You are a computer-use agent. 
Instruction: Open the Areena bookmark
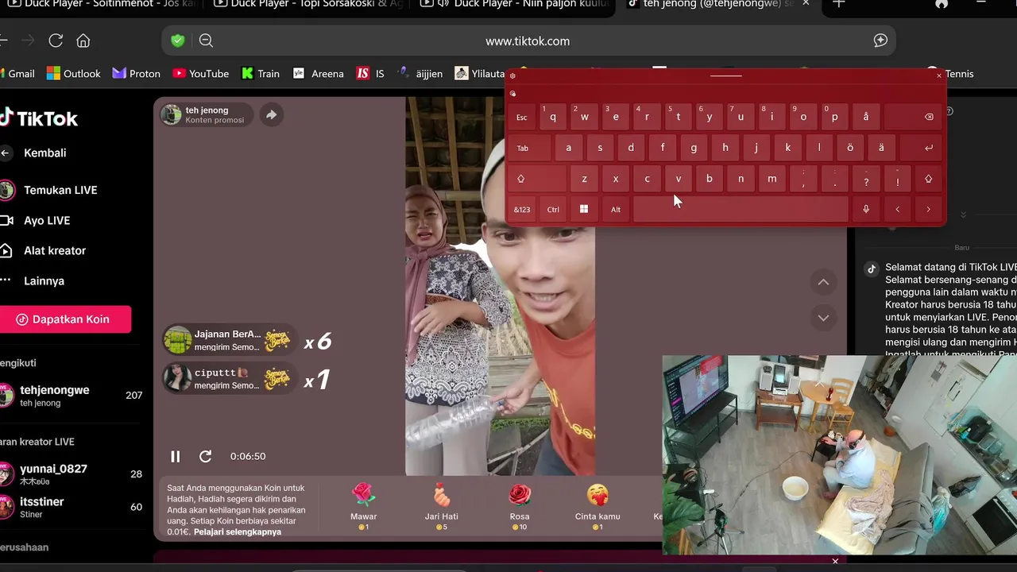pyautogui.click(x=319, y=73)
